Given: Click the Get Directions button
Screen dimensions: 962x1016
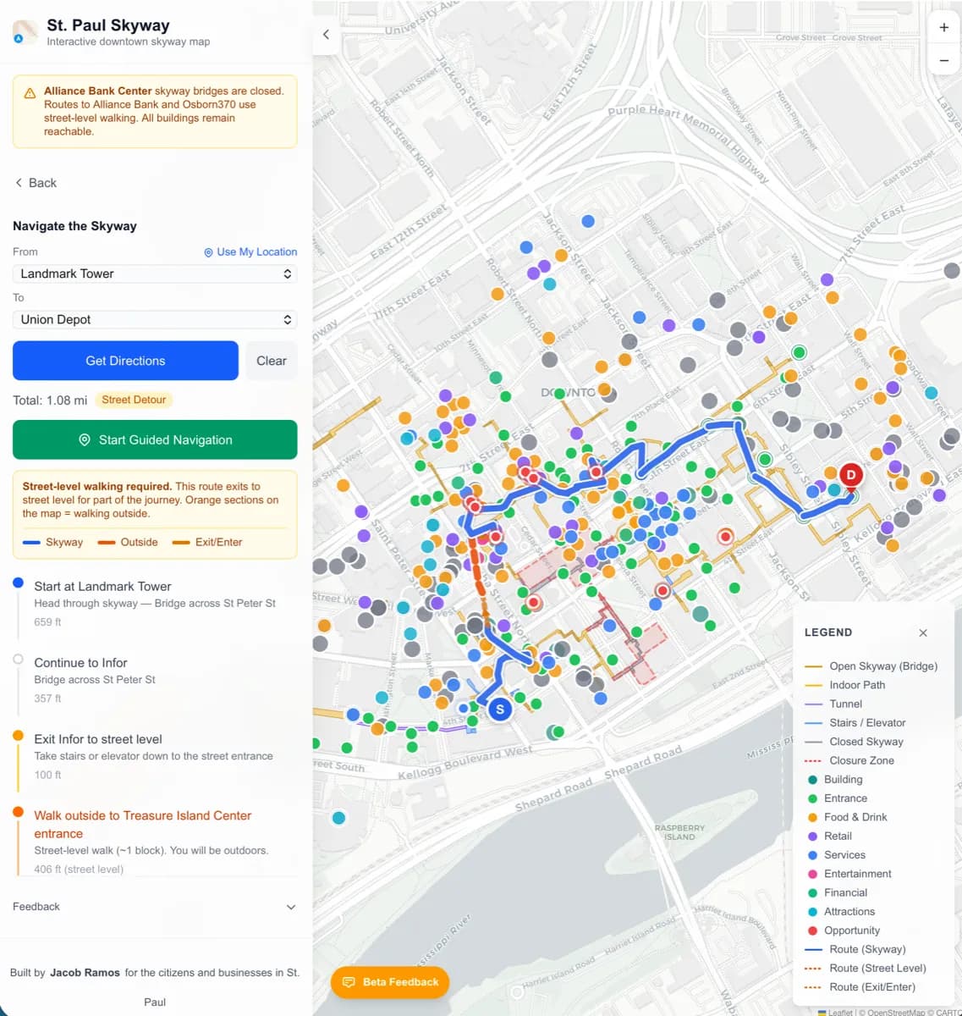Looking at the screenshot, I should pyautogui.click(x=124, y=361).
